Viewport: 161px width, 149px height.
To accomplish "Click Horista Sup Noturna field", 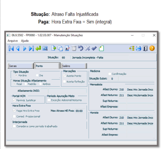I will pyautogui.click(x=123, y=129).
